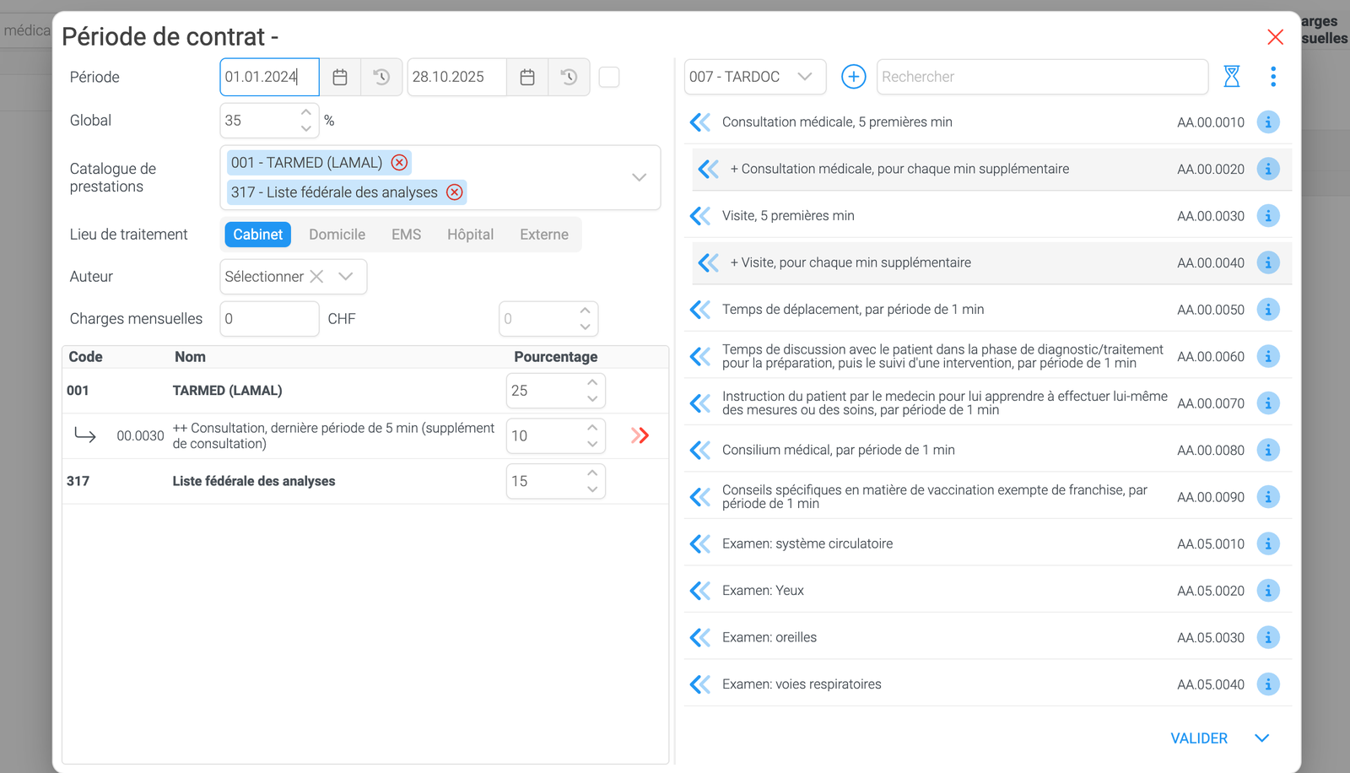Click the end date field 28.10.2025

click(x=456, y=77)
